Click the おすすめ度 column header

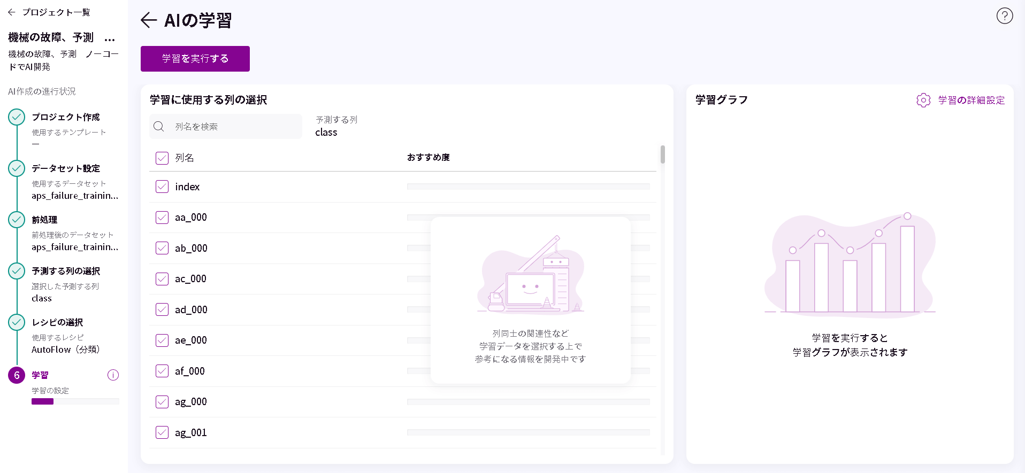tap(429, 157)
